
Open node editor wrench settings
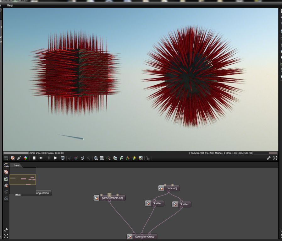[6, 230]
